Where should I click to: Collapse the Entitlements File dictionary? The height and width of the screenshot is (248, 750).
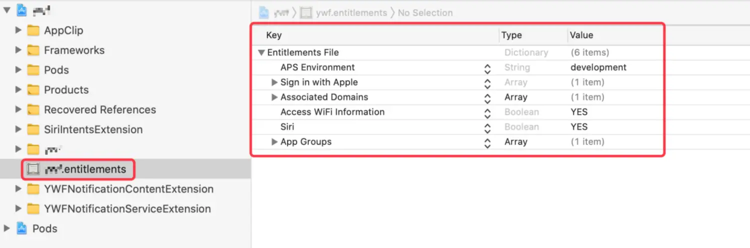coord(261,53)
